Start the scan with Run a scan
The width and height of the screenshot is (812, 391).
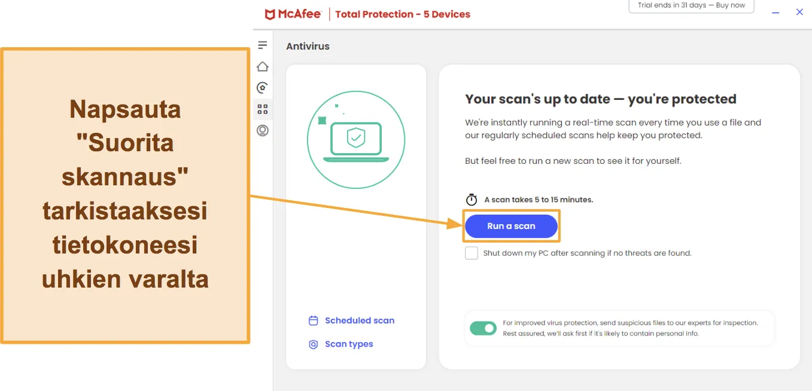coord(511,226)
